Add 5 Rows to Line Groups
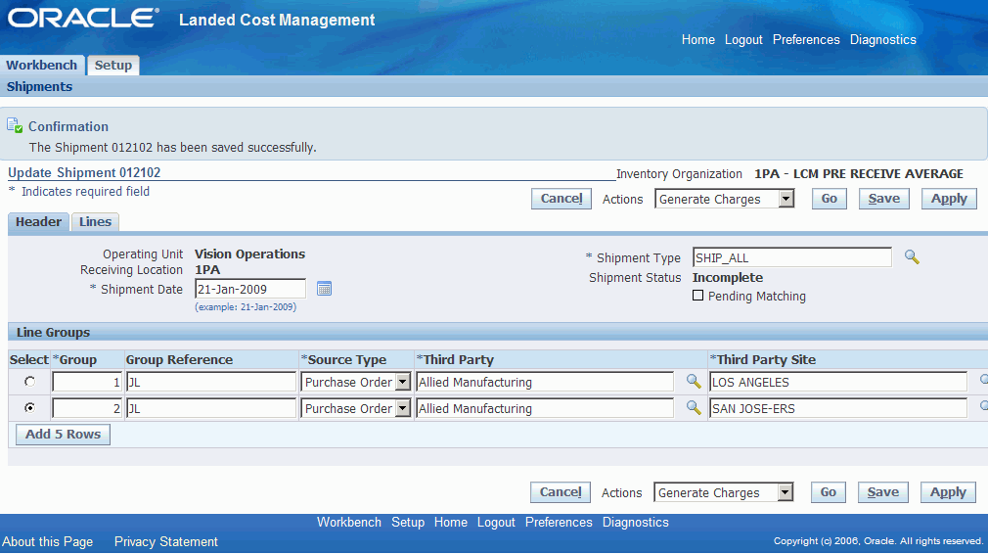The image size is (988, 554). [63, 435]
